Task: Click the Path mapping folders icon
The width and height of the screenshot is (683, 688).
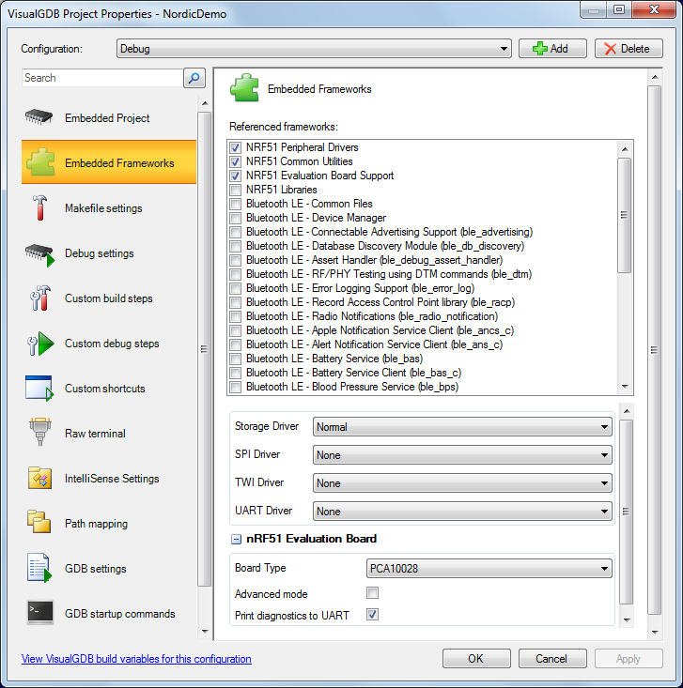Action: click(39, 522)
